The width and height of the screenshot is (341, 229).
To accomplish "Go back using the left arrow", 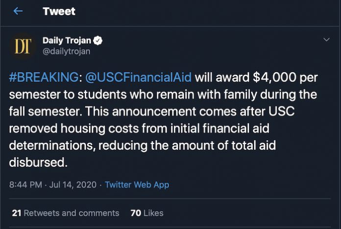I will [x=18, y=11].
